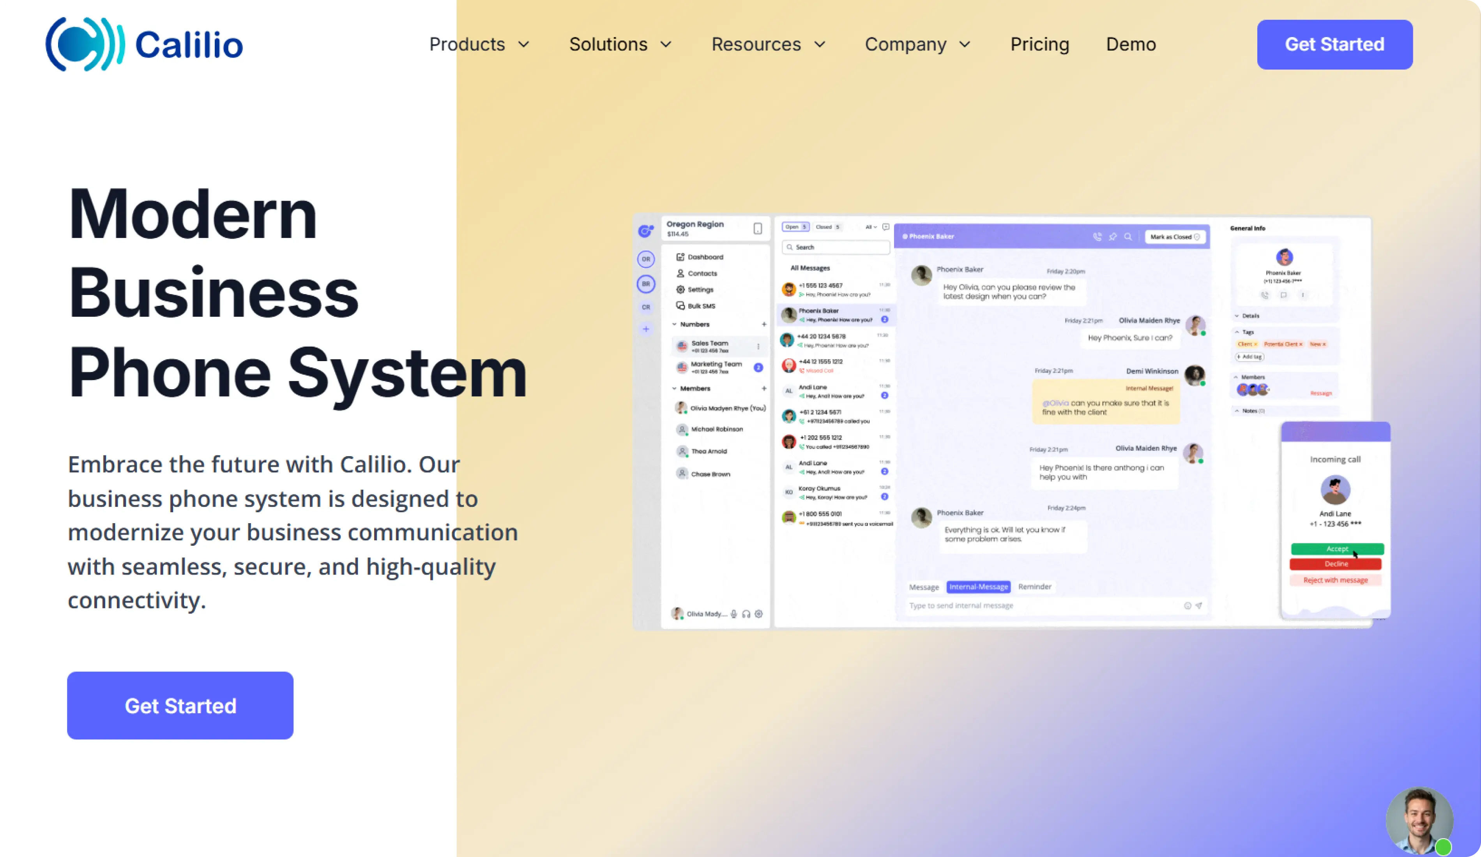
Task: Collapse the Numbers section
Action: tap(674, 324)
